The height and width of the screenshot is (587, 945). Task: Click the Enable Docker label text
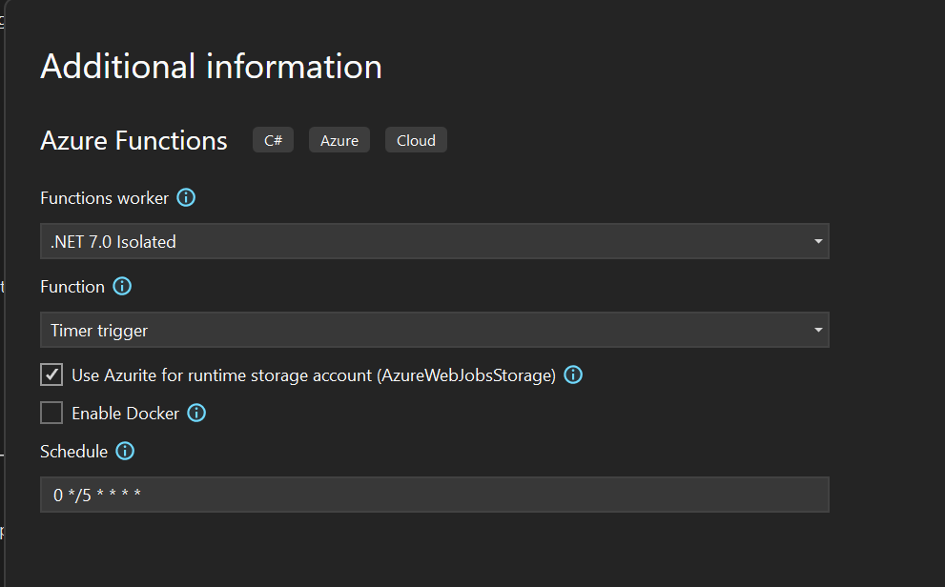point(125,413)
